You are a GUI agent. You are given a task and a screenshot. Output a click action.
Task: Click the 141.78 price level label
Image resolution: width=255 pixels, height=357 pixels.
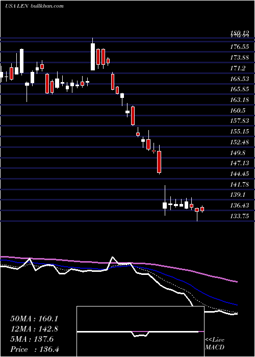pos(240,185)
